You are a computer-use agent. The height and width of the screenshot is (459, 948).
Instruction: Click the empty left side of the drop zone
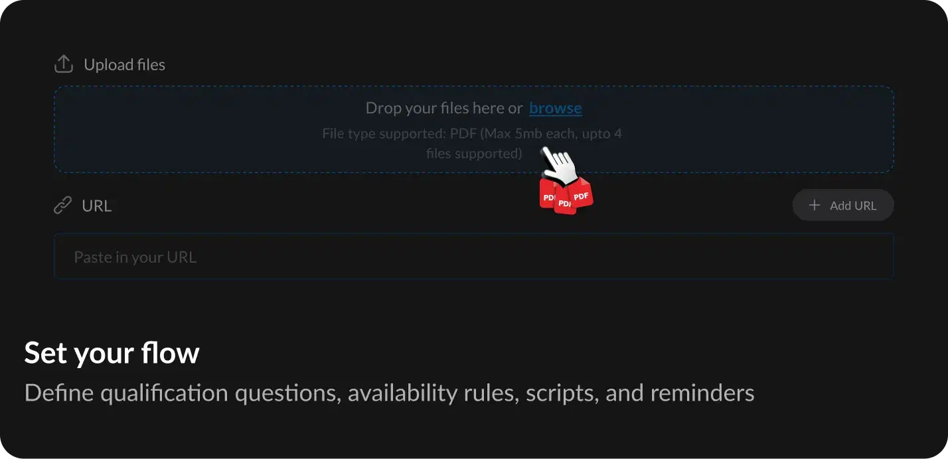click(186, 129)
